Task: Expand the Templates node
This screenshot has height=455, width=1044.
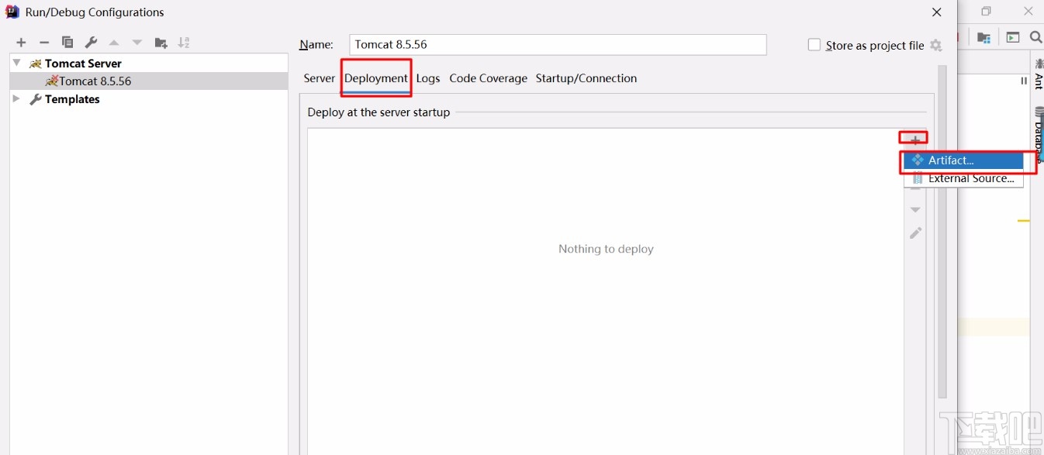Action: [x=16, y=98]
